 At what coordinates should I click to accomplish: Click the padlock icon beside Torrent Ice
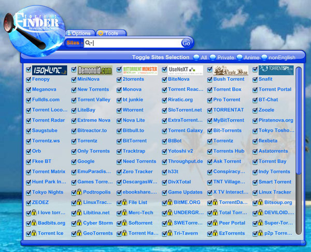(34, 233)
